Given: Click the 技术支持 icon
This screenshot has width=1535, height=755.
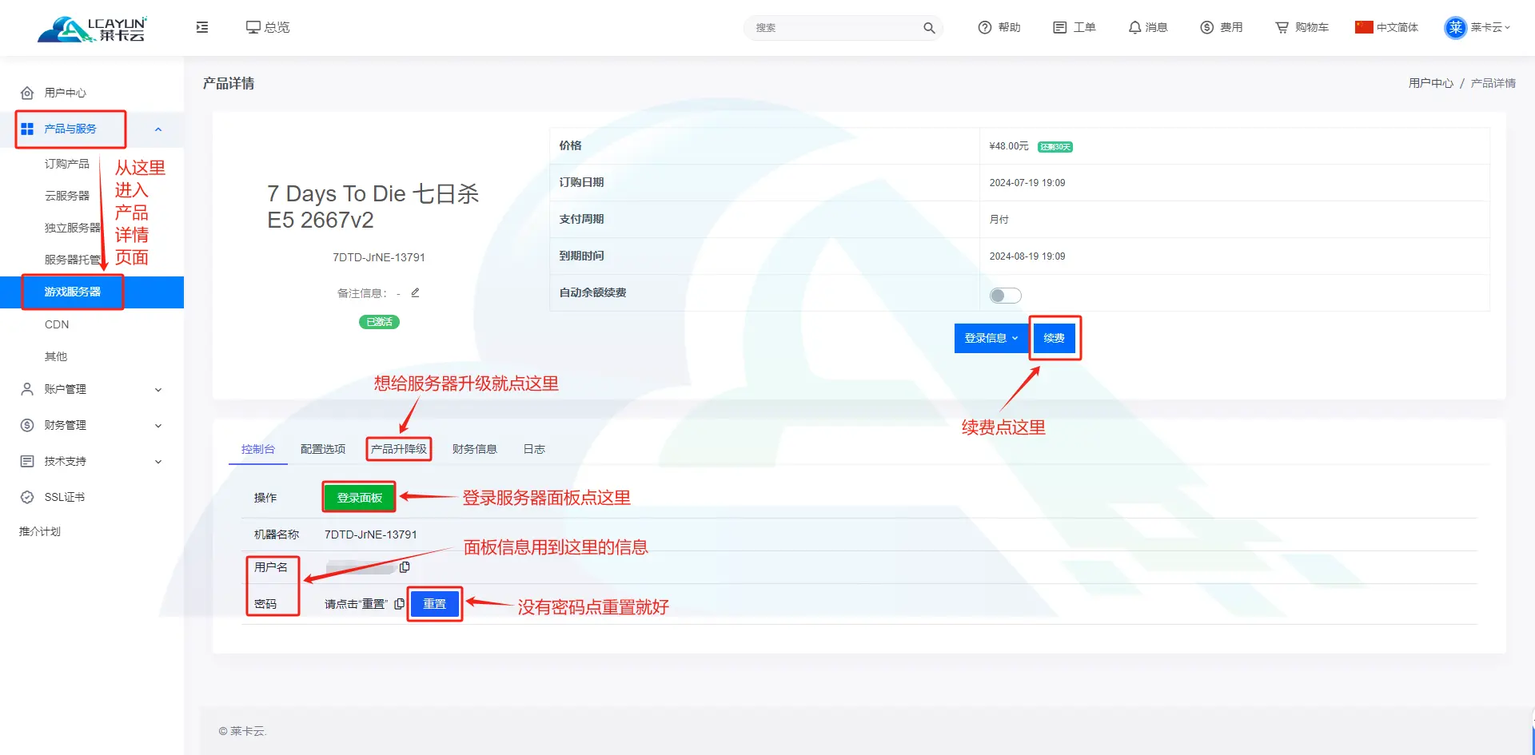Looking at the screenshot, I should click(27, 461).
